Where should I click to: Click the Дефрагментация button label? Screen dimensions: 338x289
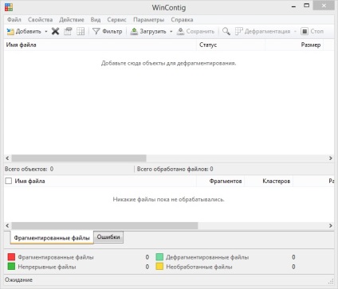click(x=268, y=31)
